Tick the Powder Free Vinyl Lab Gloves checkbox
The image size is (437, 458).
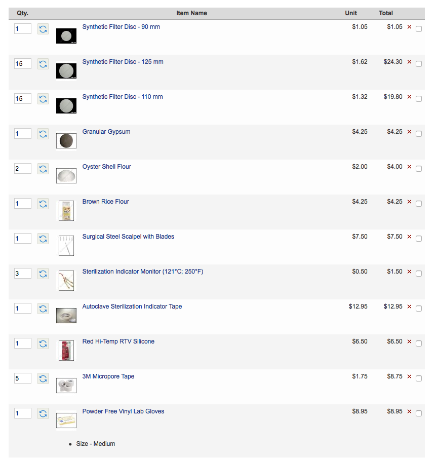pyautogui.click(x=419, y=413)
